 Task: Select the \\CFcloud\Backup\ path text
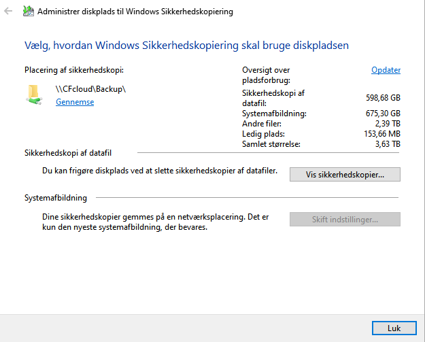coord(90,89)
